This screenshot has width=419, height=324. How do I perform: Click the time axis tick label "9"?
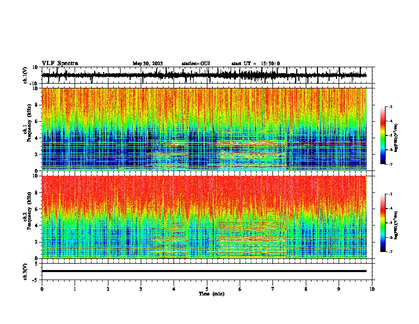click(x=339, y=289)
